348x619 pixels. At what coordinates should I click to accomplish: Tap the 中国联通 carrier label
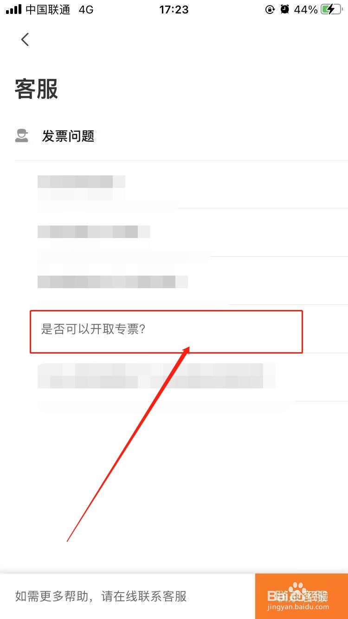click(x=48, y=9)
